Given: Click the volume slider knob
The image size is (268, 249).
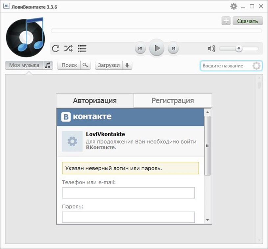Looking at the screenshot, I should tap(239, 49).
